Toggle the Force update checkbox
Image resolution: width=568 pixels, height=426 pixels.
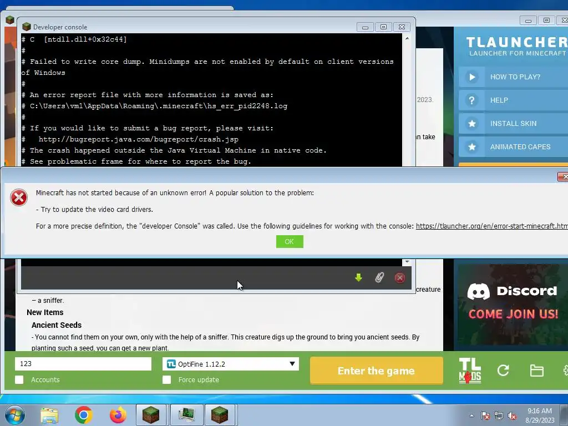(166, 379)
